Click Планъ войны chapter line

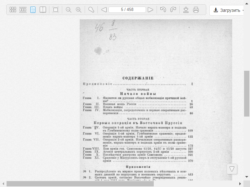pos(138,107)
